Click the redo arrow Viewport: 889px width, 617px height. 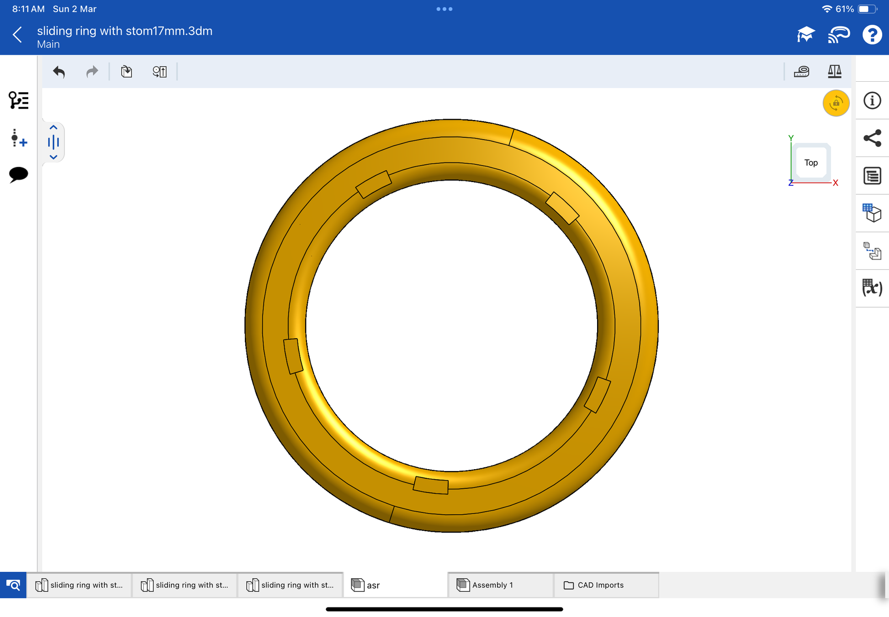click(92, 72)
